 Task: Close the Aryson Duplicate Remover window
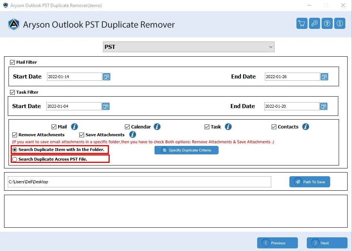pos(343,6)
